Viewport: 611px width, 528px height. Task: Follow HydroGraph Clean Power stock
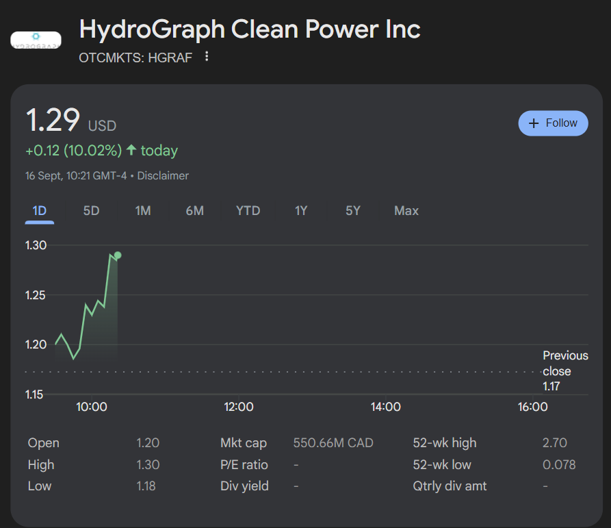553,123
